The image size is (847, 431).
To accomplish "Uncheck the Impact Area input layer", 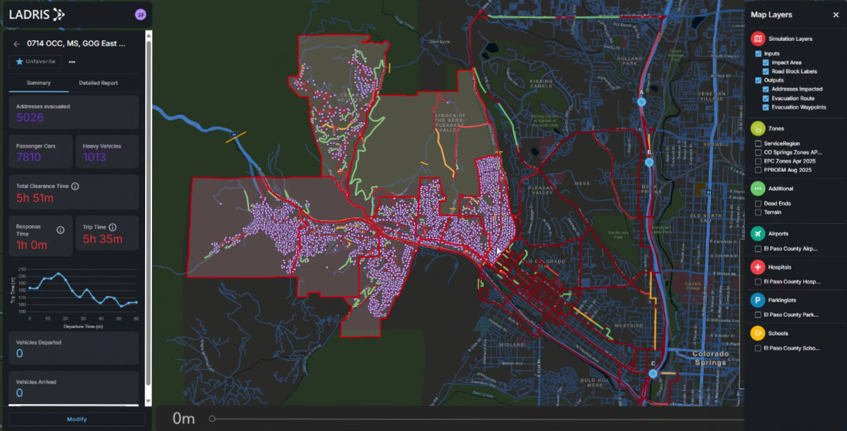I will [x=765, y=62].
